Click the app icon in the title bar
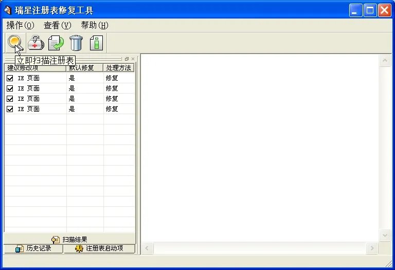Image resolution: width=395 pixels, height=270 pixels. pos(8,10)
